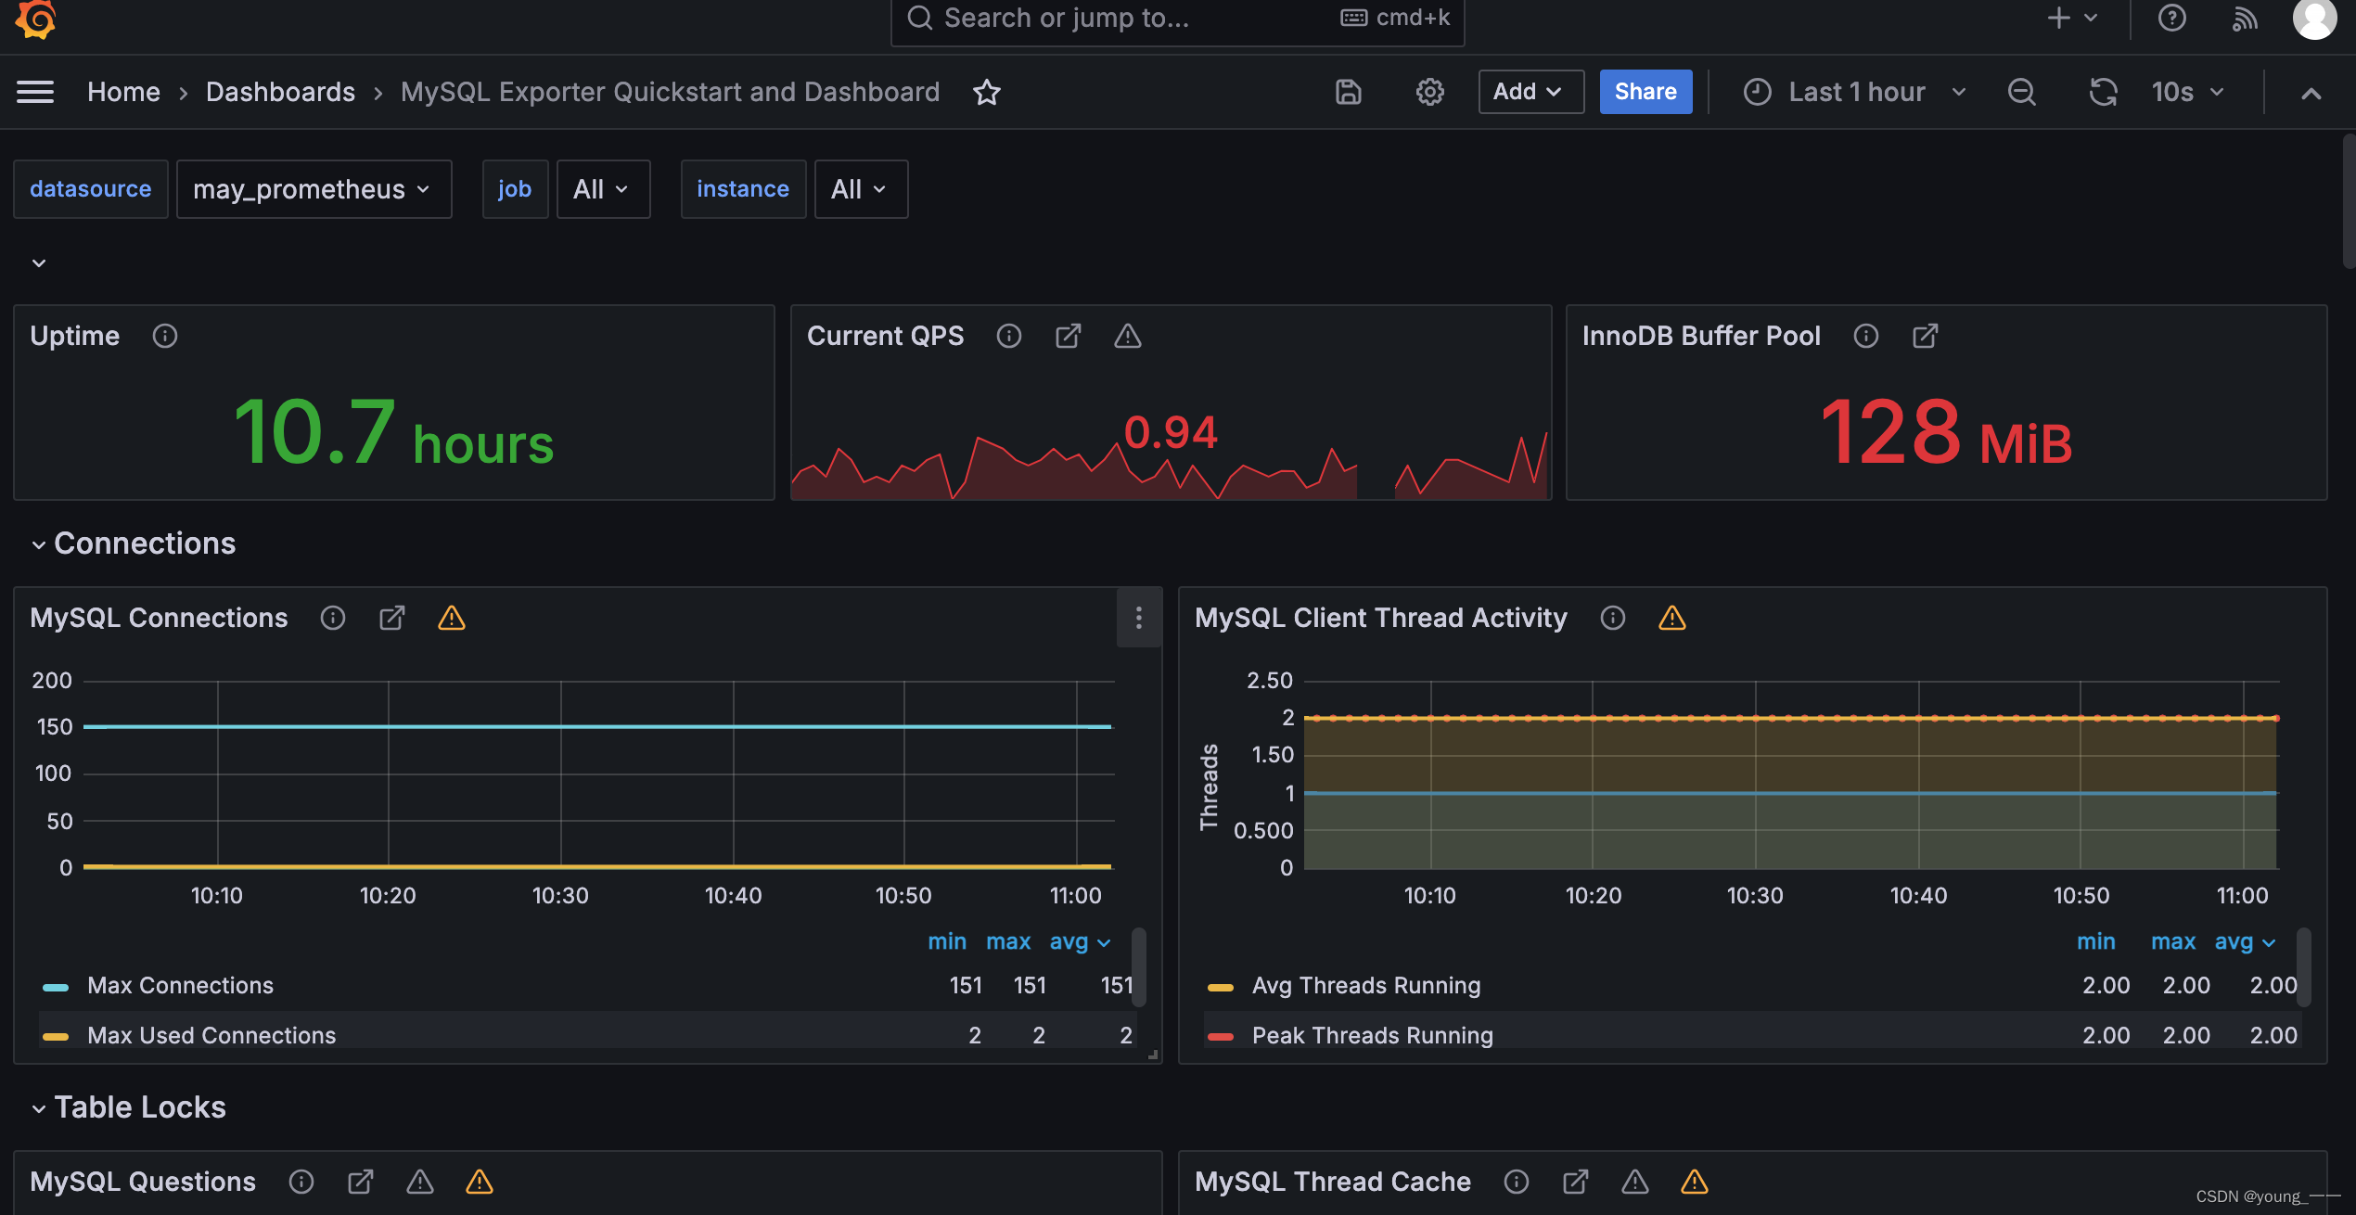Star the dashboard as favorite
Viewport: 2356px width, 1215px height.
pyautogui.click(x=987, y=92)
